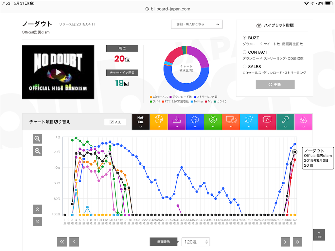
Task: Select the teal karaoke microphone icon tab
Action: [x=285, y=122]
